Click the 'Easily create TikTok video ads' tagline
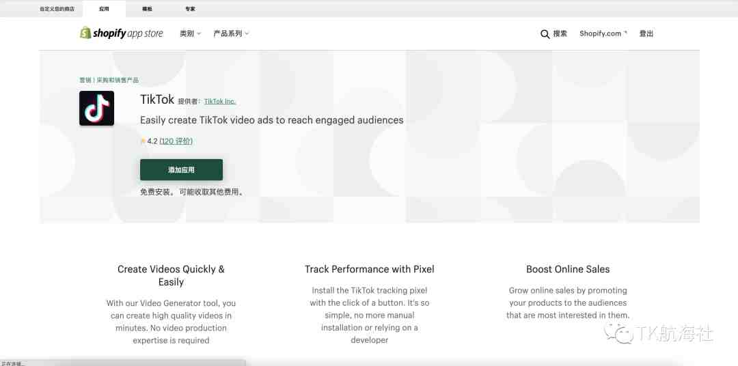Viewport: 738px width, 366px height. (x=271, y=120)
